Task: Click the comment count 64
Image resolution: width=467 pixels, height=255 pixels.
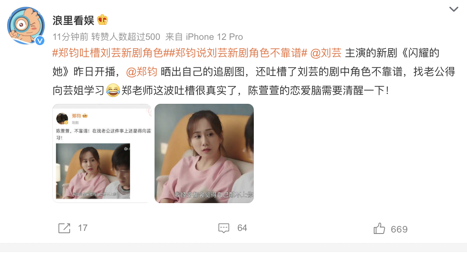Action: click(x=242, y=228)
